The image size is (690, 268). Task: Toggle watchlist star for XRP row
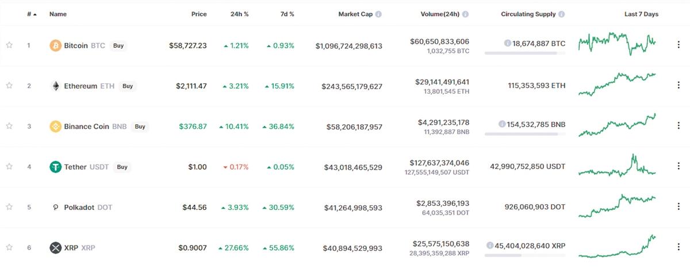tap(9, 248)
